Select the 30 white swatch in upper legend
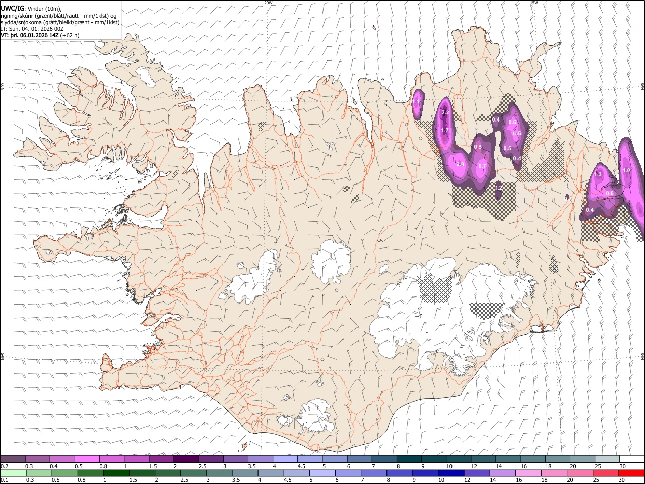Image resolution: width=645 pixels, height=484 pixels. 632,459
